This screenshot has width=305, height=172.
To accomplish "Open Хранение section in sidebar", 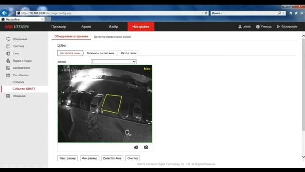I will pyautogui.click(x=19, y=96).
